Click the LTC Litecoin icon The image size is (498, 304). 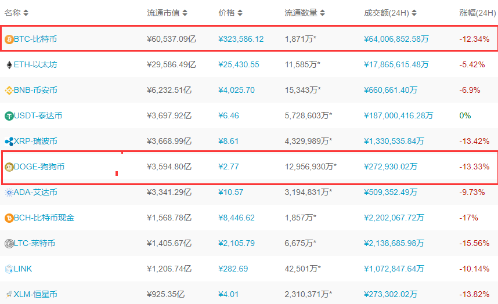click(x=9, y=244)
